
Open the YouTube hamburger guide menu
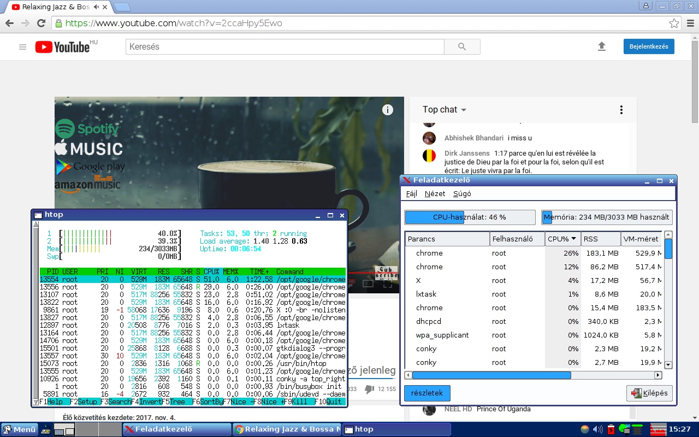22,47
